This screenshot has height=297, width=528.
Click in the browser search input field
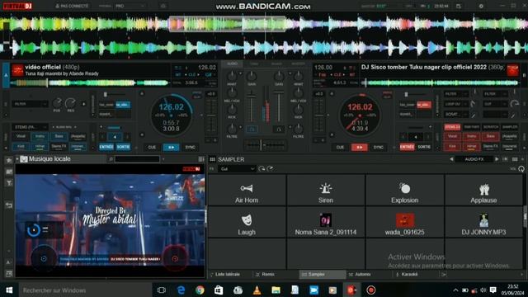click(137, 159)
